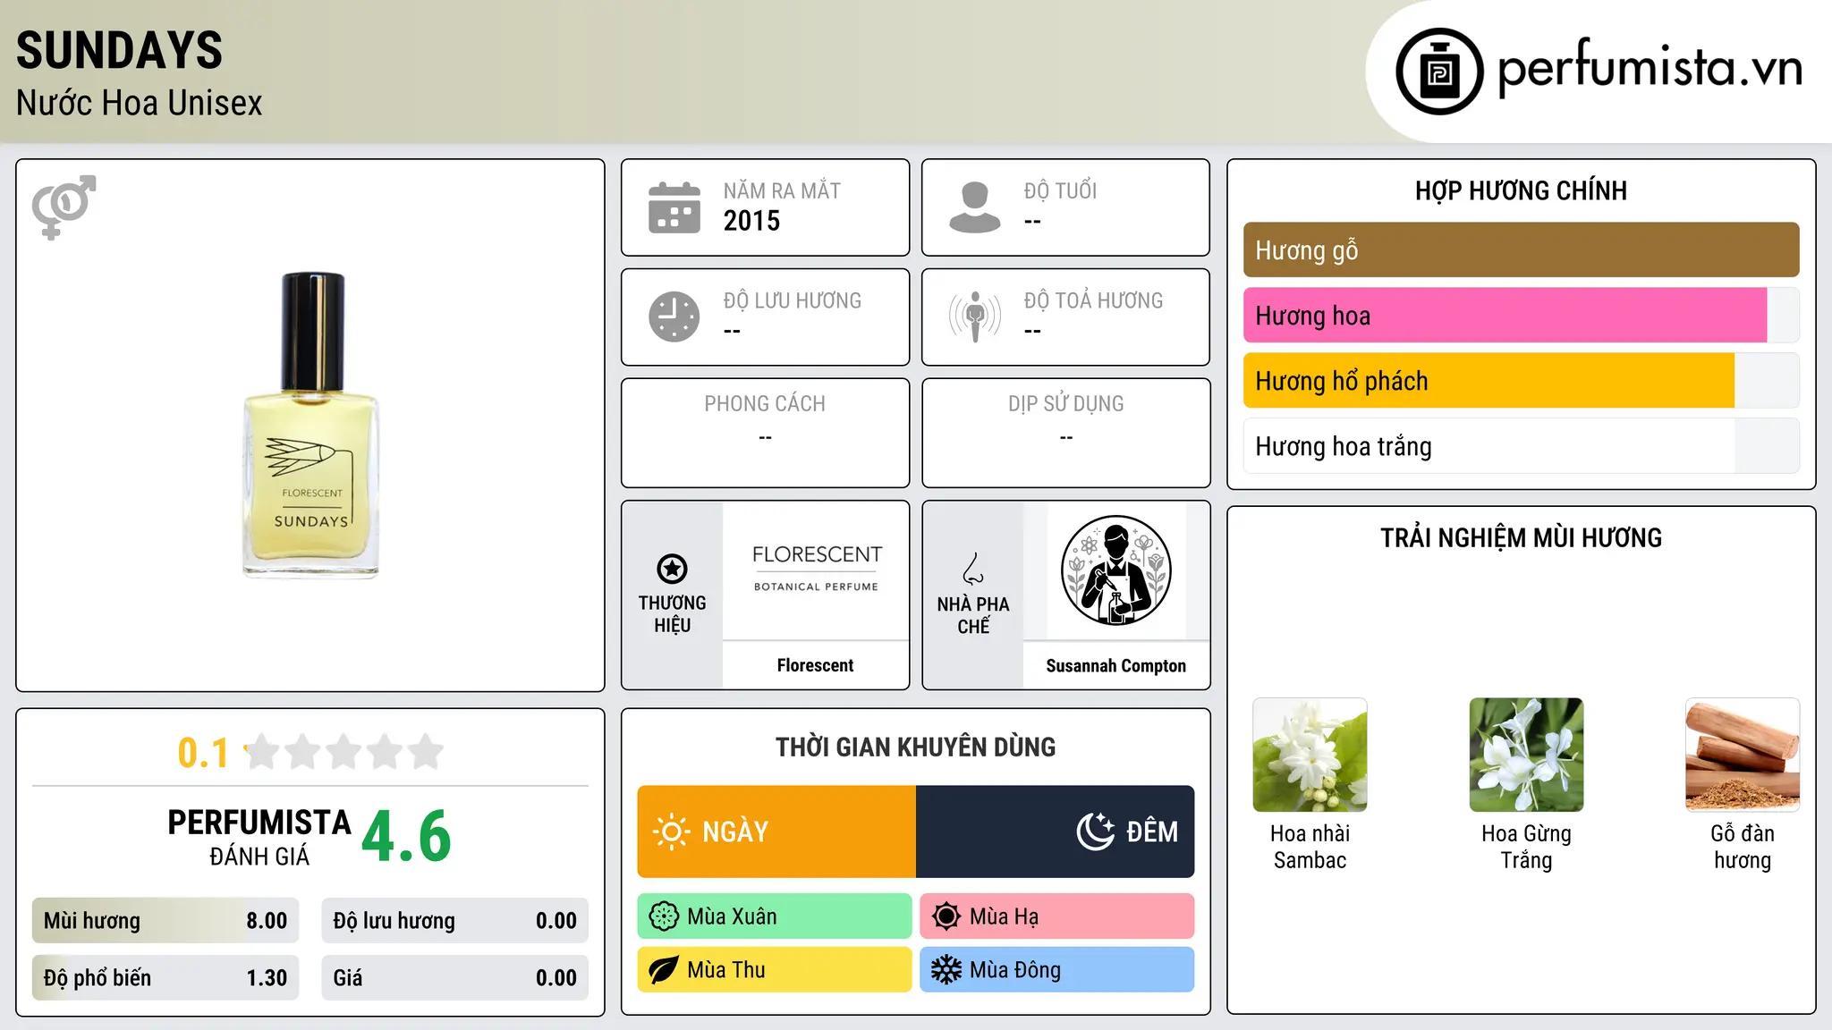Image resolution: width=1832 pixels, height=1030 pixels.
Task: Click the launch year value 2015
Action: click(x=751, y=221)
